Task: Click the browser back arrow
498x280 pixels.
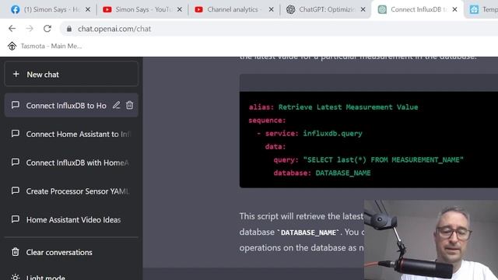Action: click(12, 29)
